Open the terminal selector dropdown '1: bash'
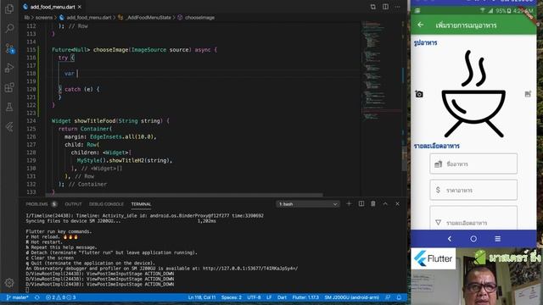The height and width of the screenshot is (305, 543). click(307, 204)
